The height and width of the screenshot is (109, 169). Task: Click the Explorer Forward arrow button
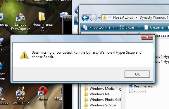93,17
